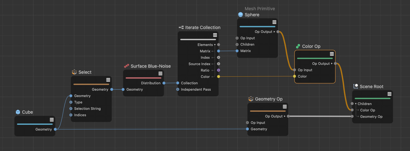Click the purple Ratio output port
This screenshot has width=410, height=151.
[218, 70]
